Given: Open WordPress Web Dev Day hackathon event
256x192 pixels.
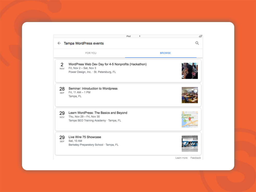Looking at the screenshot, I should 108,64.
